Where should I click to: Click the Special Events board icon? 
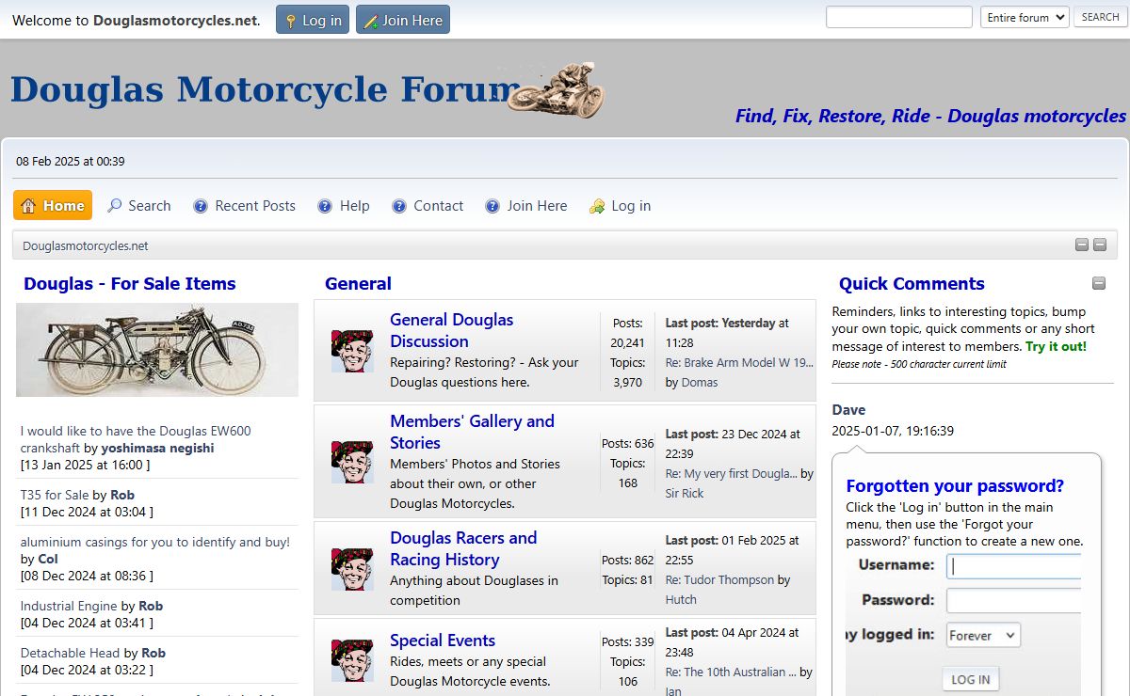click(x=352, y=661)
